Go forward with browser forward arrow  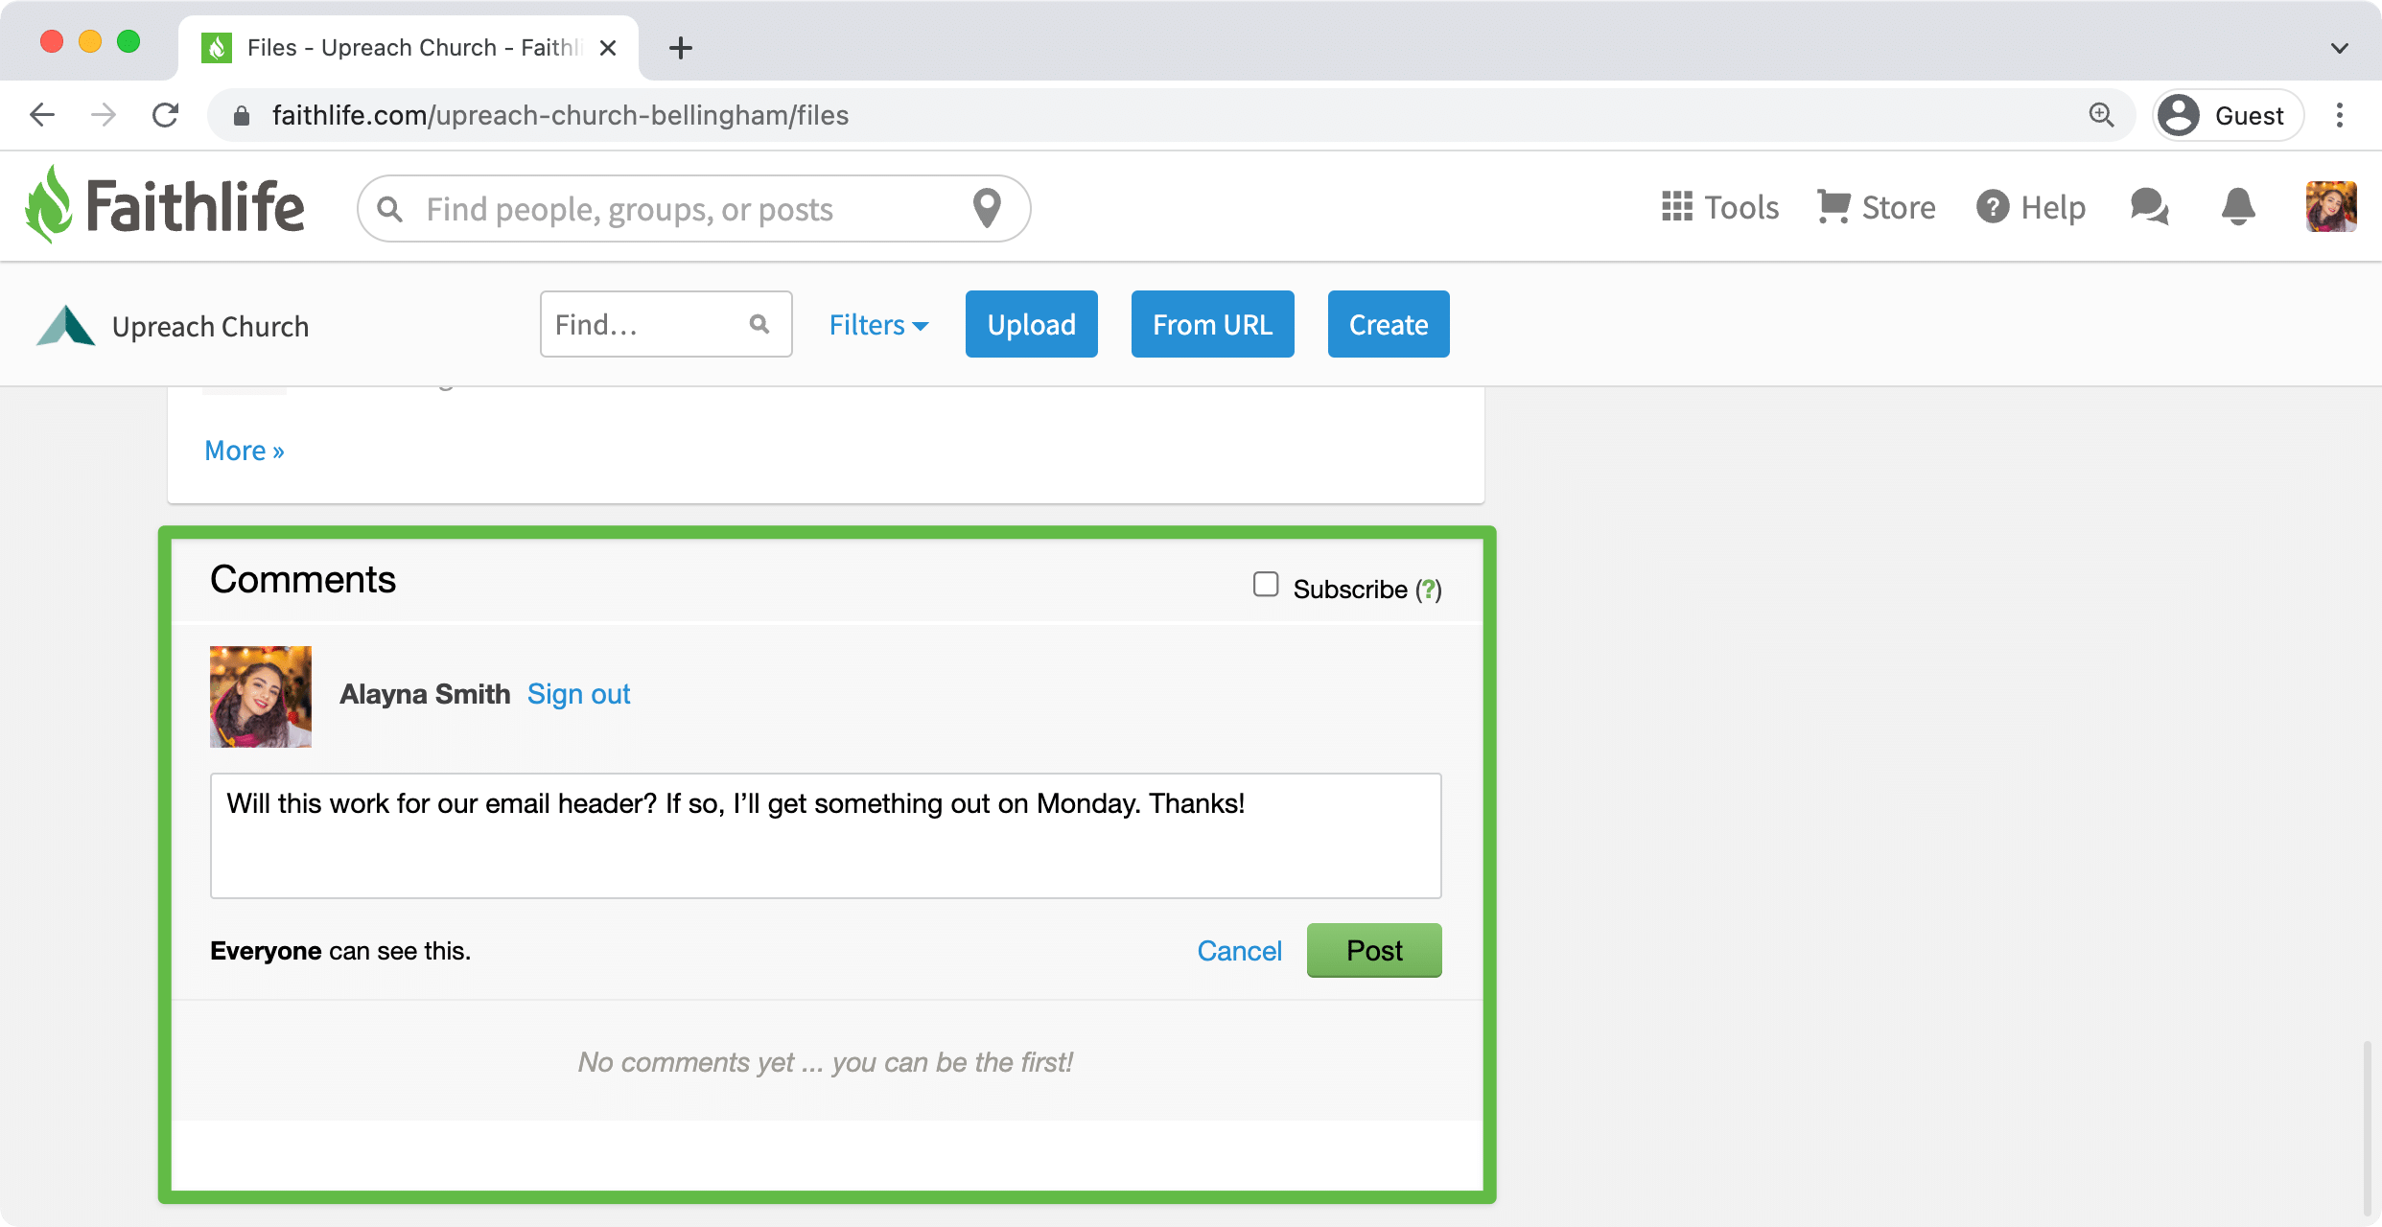[104, 115]
